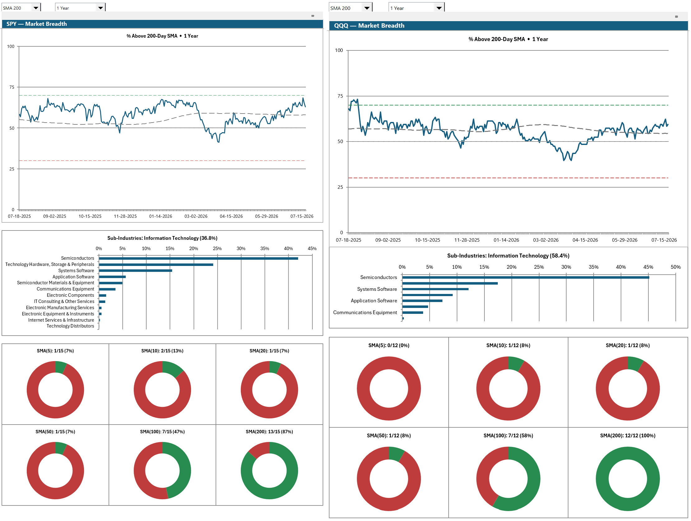Click the green dashed line in SPY chart
This screenshot has height=521, width=691.
point(162,95)
